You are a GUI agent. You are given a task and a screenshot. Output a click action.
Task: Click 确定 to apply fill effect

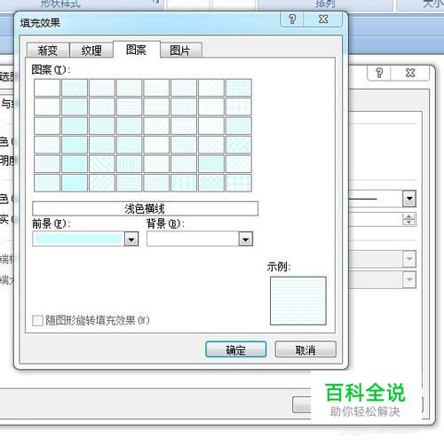(x=236, y=349)
